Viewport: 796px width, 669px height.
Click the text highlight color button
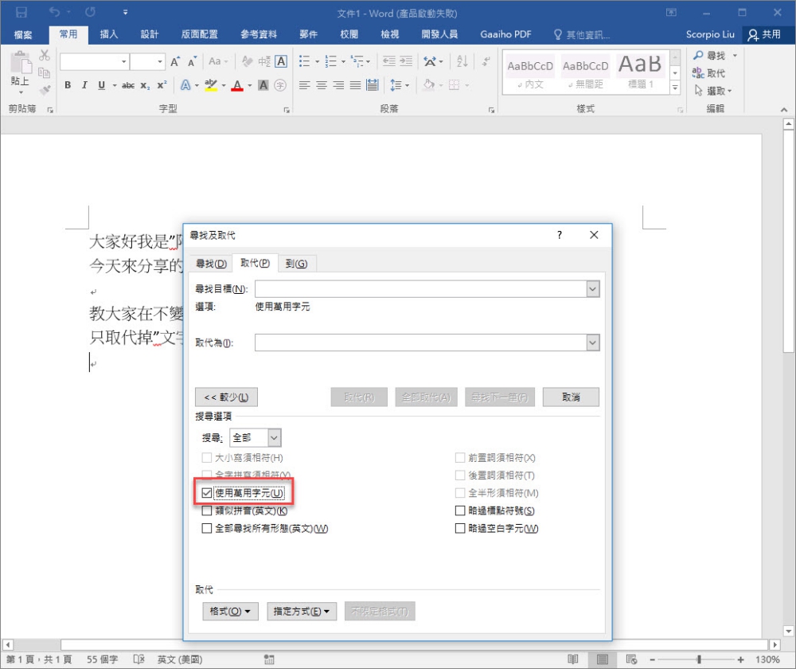(211, 85)
